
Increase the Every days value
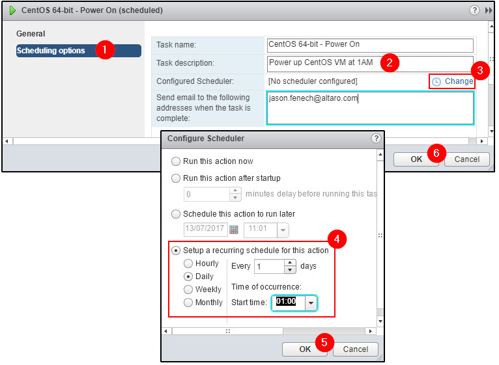[290, 263]
